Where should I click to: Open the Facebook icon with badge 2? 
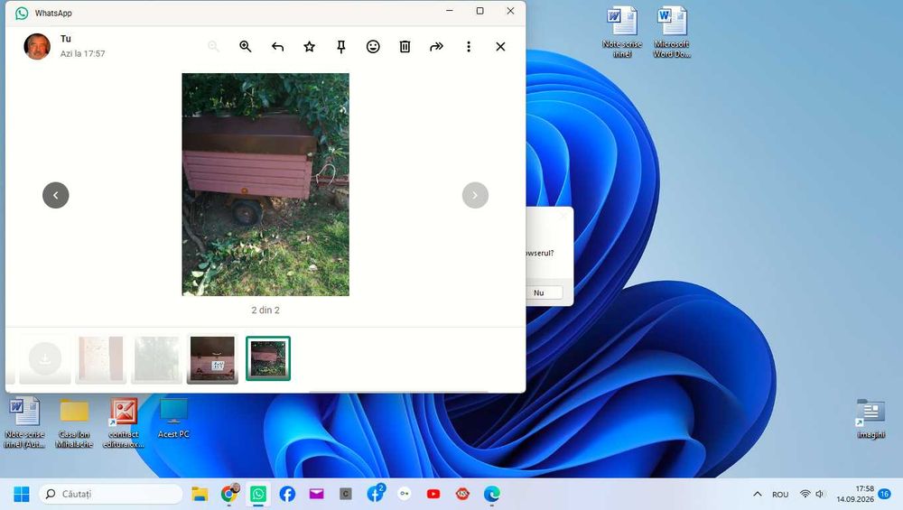coord(375,494)
